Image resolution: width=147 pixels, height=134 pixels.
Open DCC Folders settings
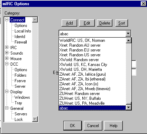pyautogui.click(x=20, y=75)
